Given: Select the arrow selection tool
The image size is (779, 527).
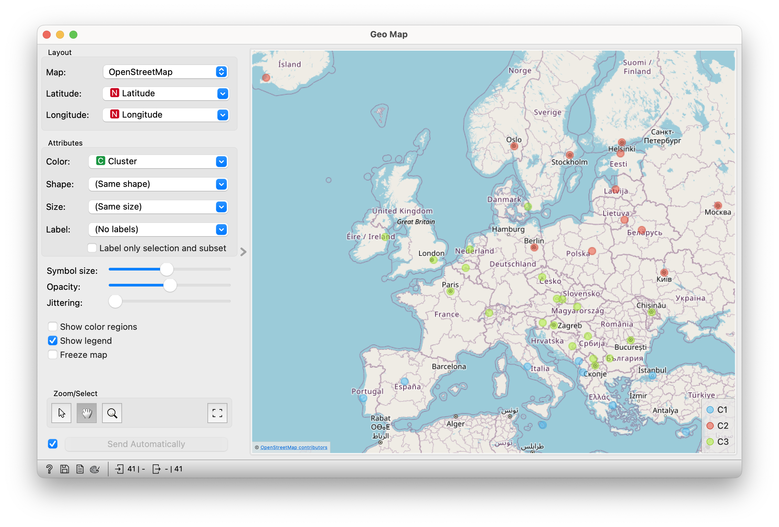Looking at the screenshot, I should tap(61, 413).
